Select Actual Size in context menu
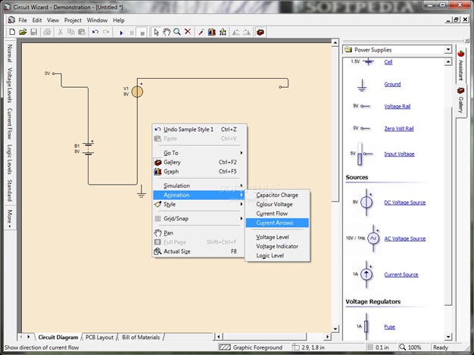The width and height of the screenshot is (474, 355). pyautogui.click(x=199, y=251)
